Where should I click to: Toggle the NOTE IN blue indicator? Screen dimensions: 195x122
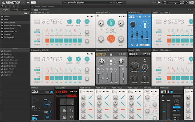click(172, 92)
